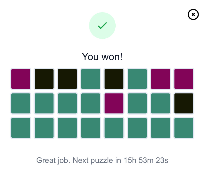
Task: Select the only magenta tile in middle row
Action: (114, 103)
